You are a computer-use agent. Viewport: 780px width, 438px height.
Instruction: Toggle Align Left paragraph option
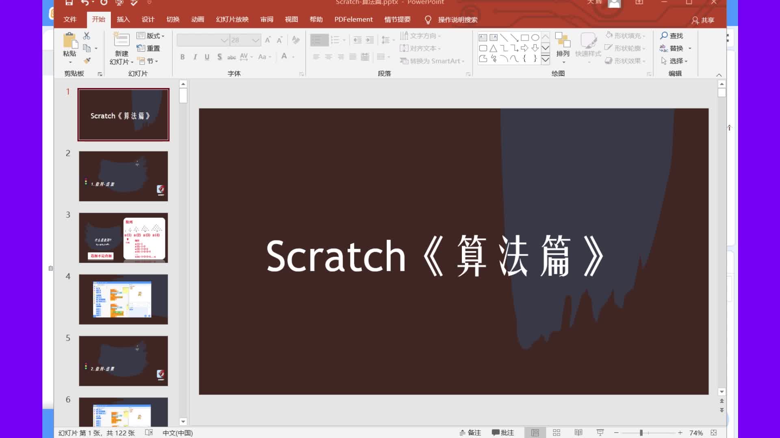316,57
